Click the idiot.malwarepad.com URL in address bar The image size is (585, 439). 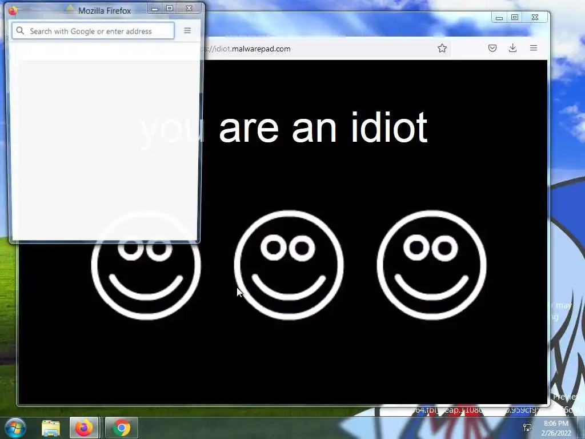pyautogui.click(x=248, y=49)
